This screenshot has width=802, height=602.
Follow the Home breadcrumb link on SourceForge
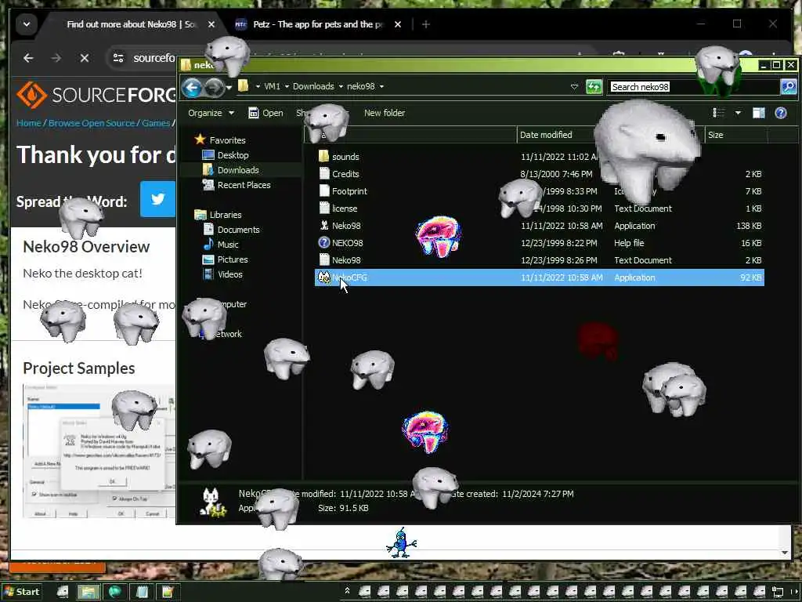pyautogui.click(x=29, y=123)
